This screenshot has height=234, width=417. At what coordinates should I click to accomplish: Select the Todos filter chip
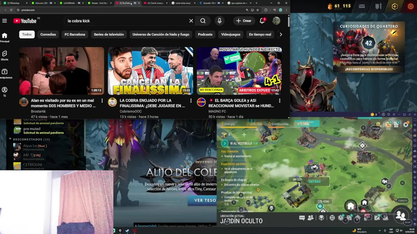click(27, 34)
